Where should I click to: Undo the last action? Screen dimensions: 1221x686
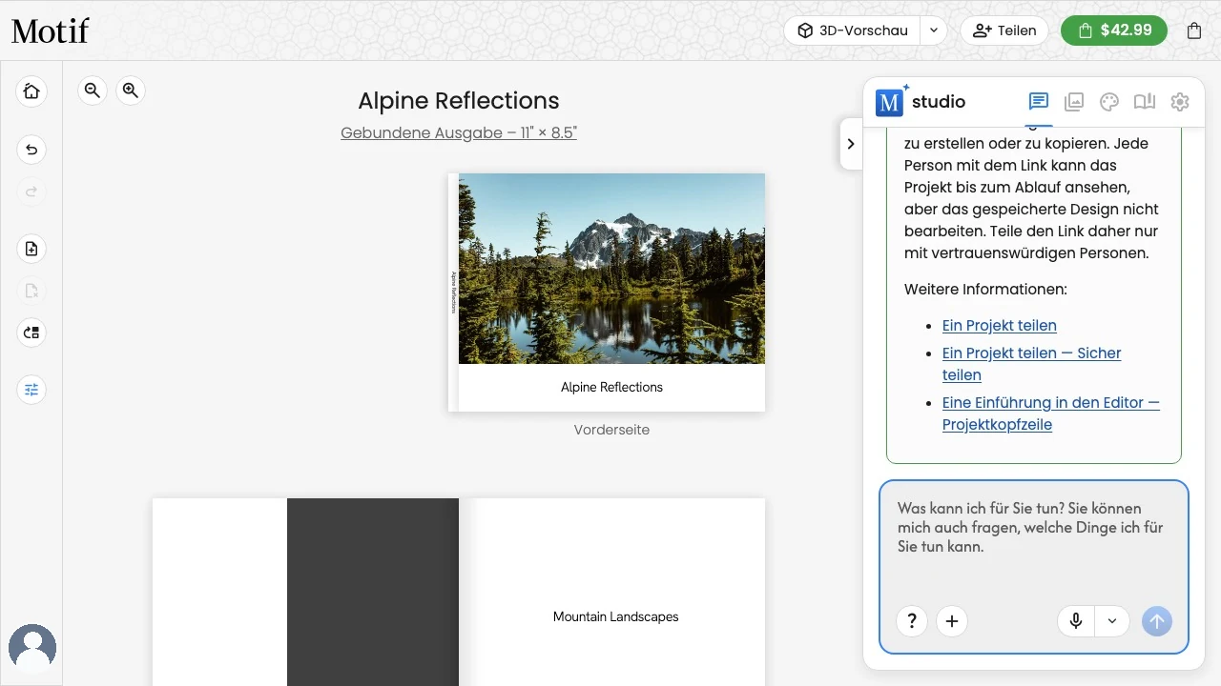coord(31,150)
